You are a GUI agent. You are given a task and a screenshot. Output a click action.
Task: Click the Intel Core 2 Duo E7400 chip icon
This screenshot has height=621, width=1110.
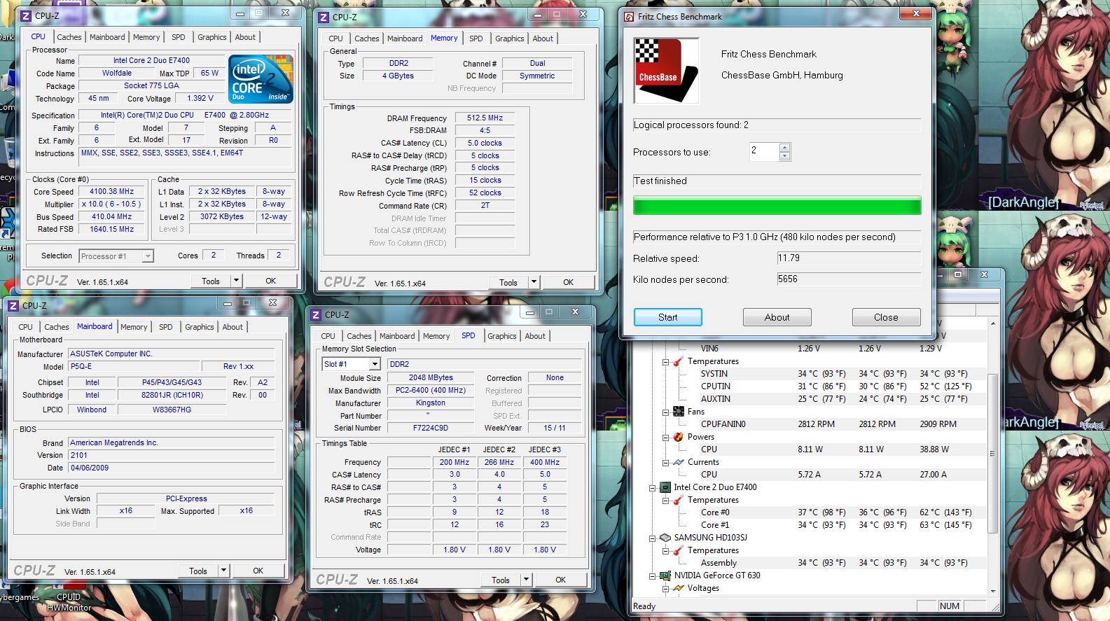pyautogui.click(x=665, y=487)
